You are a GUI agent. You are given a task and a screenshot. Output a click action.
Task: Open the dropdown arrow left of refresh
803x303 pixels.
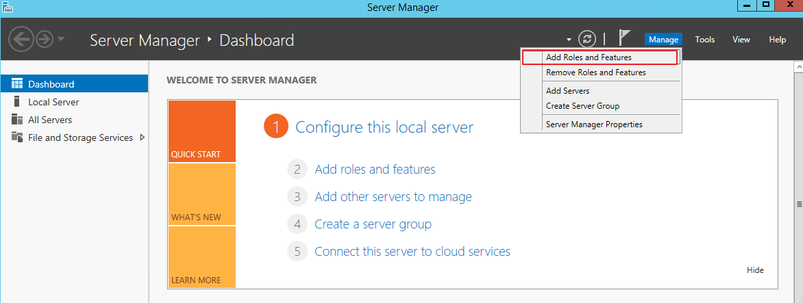click(569, 40)
